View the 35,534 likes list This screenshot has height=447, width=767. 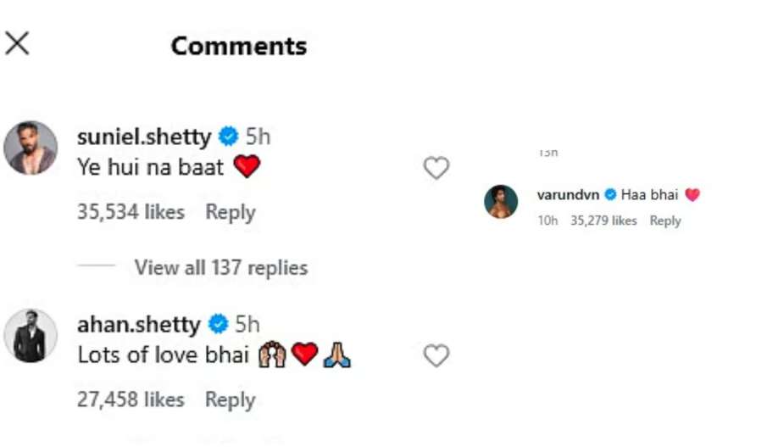click(x=131, y=212)
